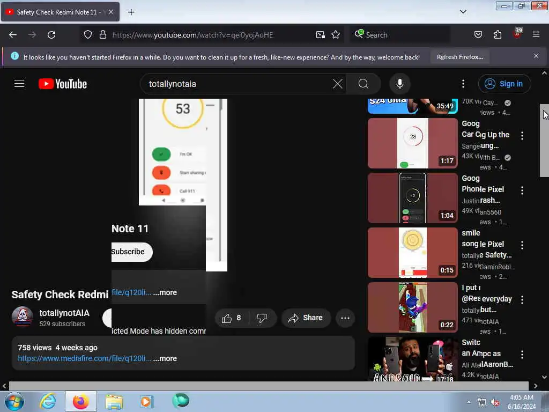Open the YouTube guide hamburger menu
This screenshot has height=412, width=549.
(x=19, y=84)
